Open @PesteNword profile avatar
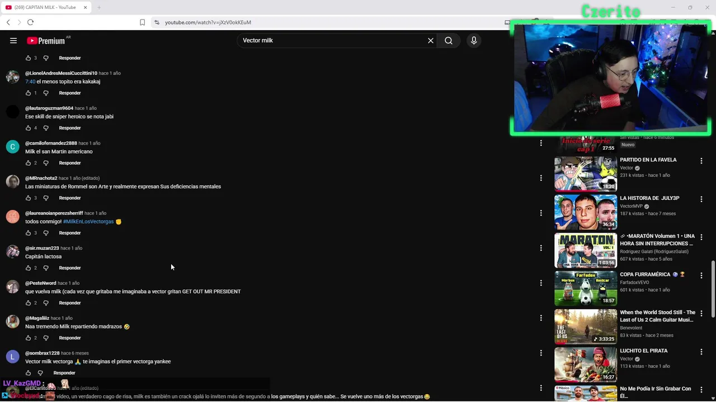 tap(12, 286)
